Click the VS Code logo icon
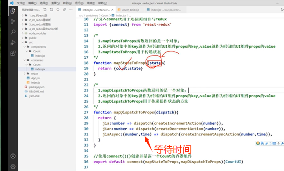Viewport: 284px width, 171px height. click(x=12, y=3)
